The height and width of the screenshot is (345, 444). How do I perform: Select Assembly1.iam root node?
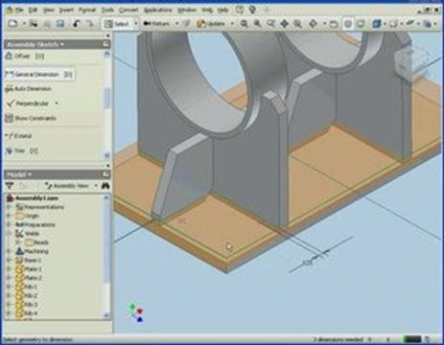33,198
